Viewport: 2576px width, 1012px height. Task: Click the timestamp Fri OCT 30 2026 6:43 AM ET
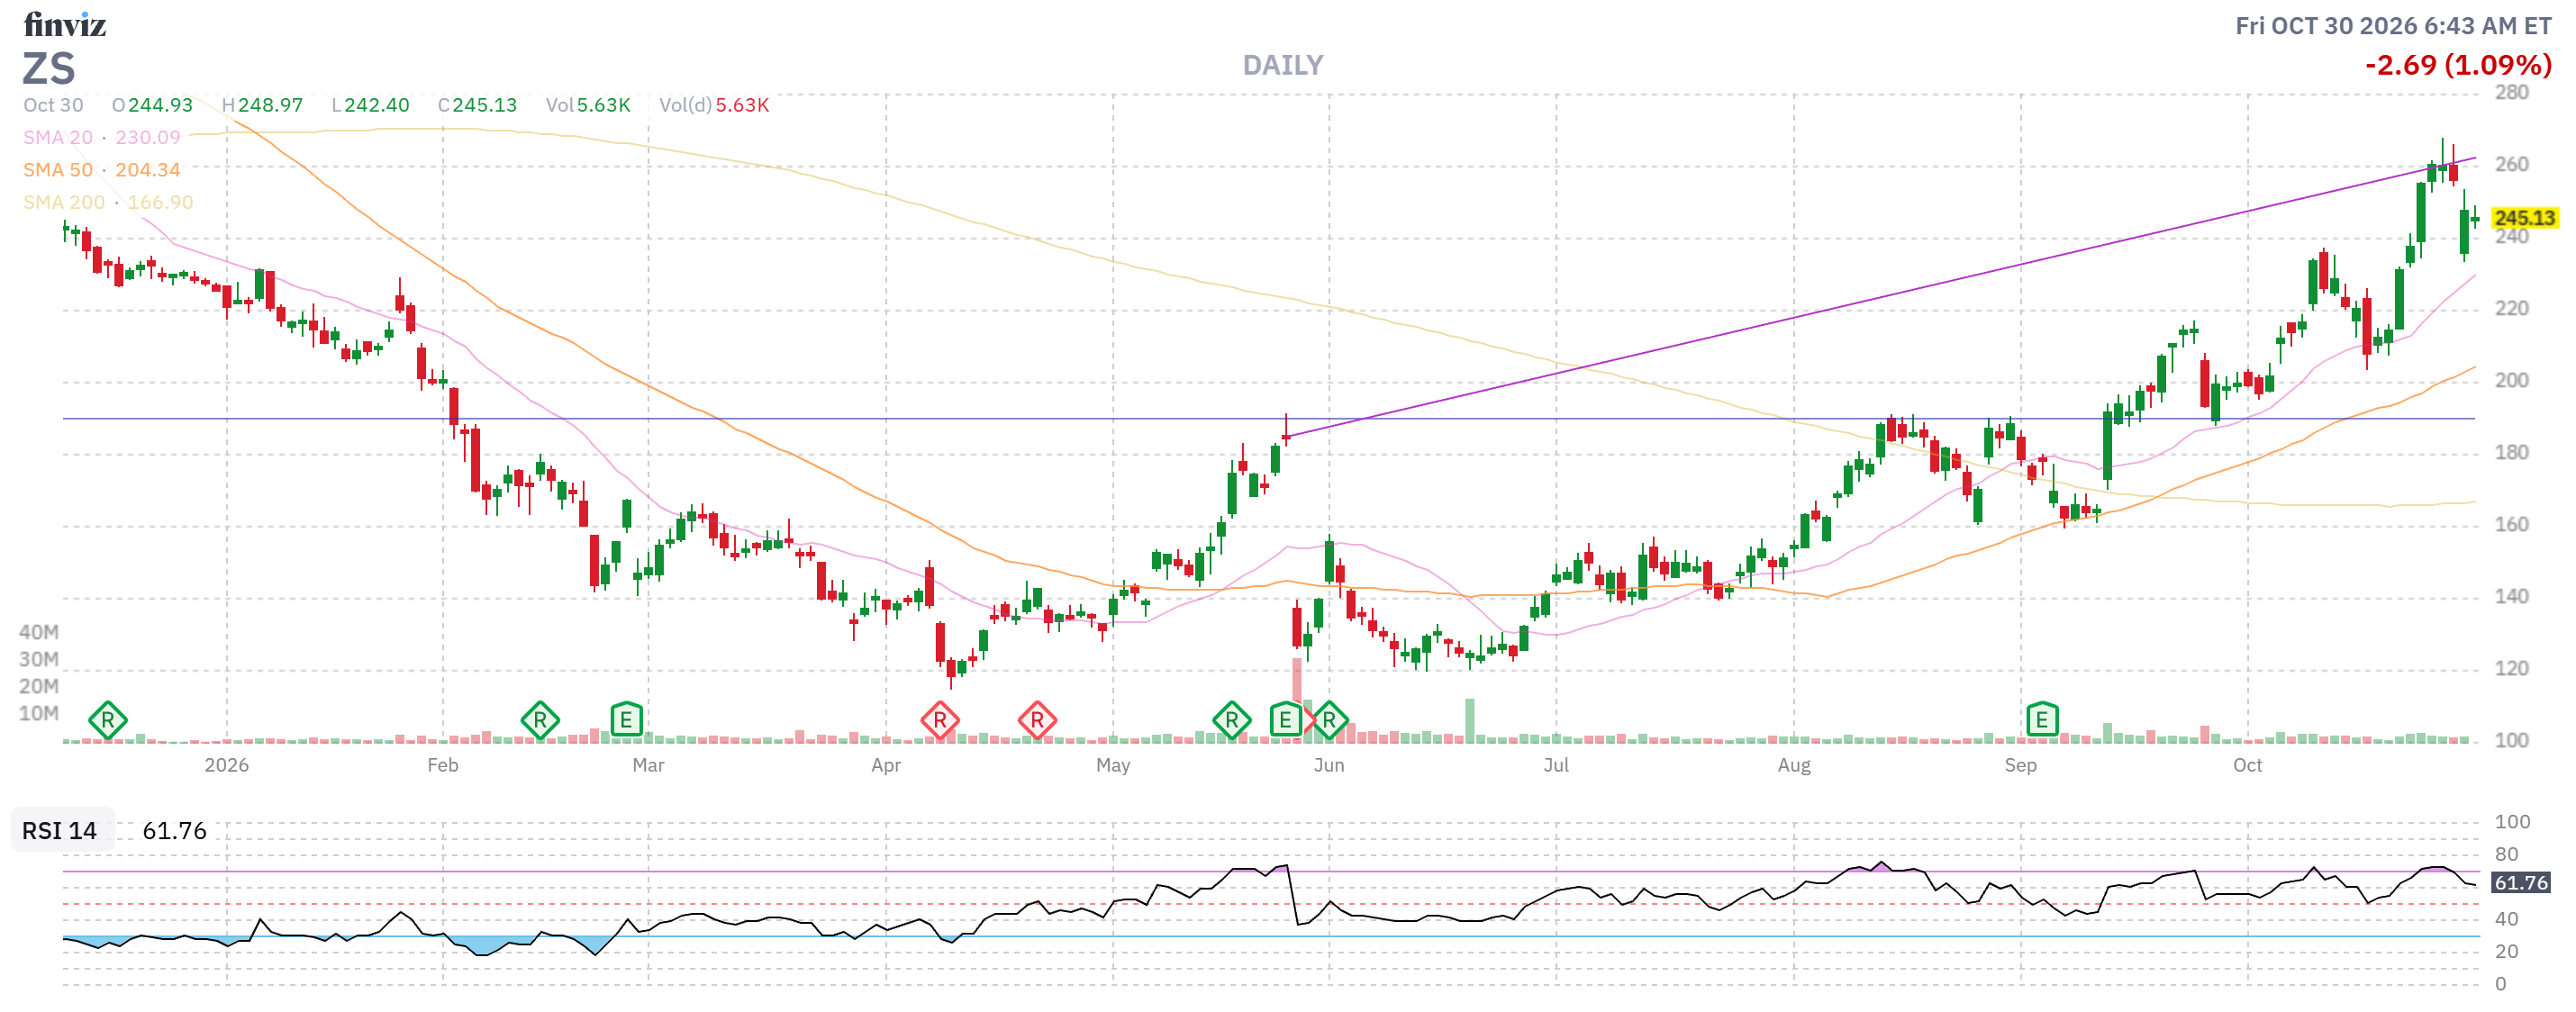pyautogui.click(x=2393, y=26)
